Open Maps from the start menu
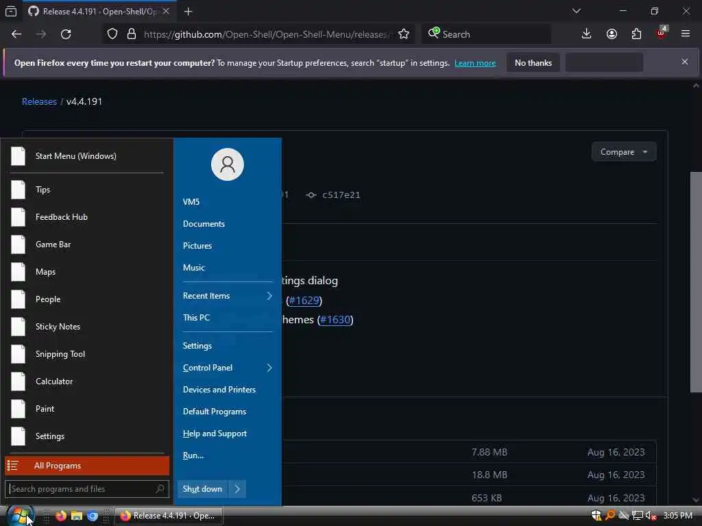The image size is (702, 526). [87, 271]
